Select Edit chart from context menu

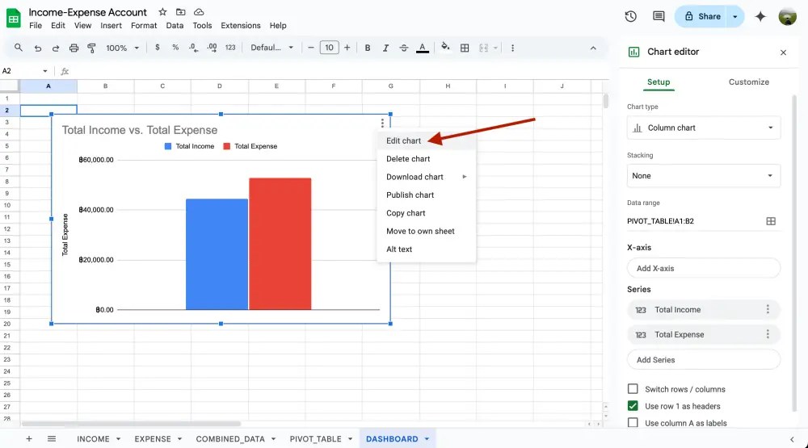point(404,141)
